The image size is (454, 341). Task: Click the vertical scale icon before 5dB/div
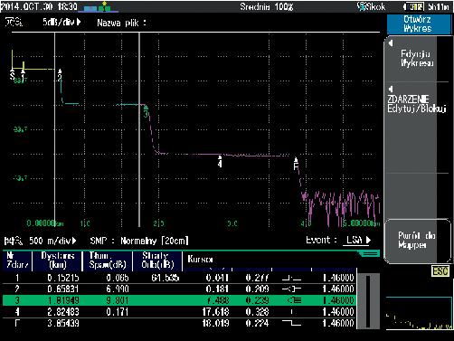tap(14, 22)
